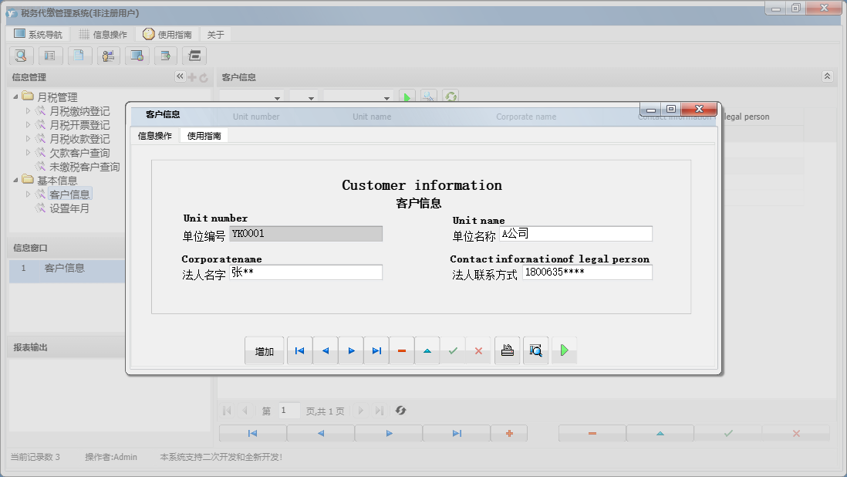
Task: Click the teal up-triangle edit icon
Action: pyautogui.click(x=427, y=350)
